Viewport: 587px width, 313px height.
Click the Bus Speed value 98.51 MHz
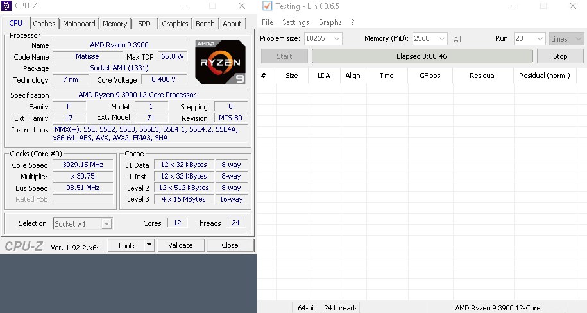[x=83, y=188]
